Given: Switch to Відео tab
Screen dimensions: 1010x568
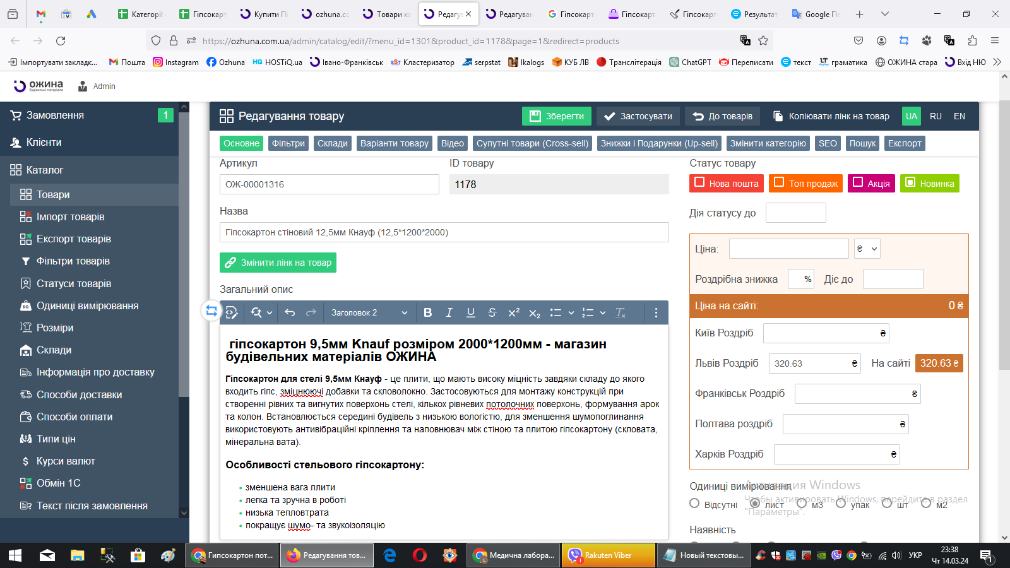Looking at the screenshot, I should [453, 143].
